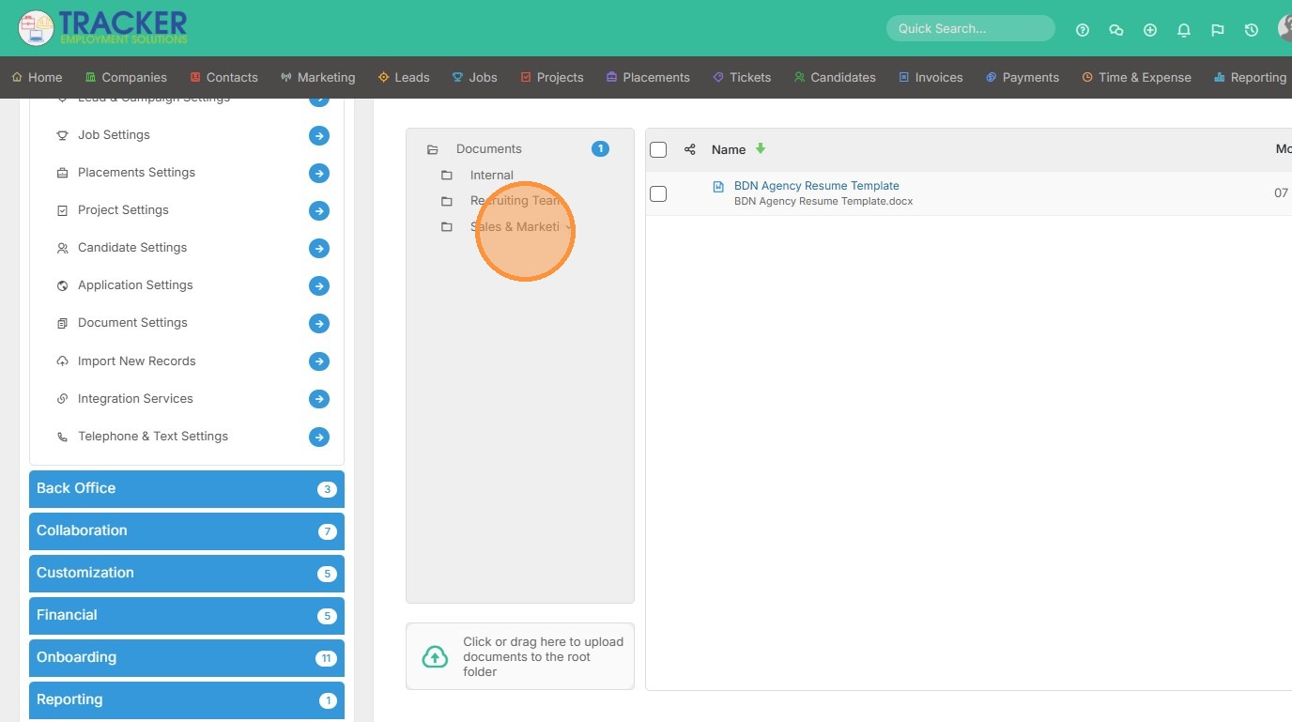
Task: Click the blue arrow beside Document Settings
Action: point(319,323)
